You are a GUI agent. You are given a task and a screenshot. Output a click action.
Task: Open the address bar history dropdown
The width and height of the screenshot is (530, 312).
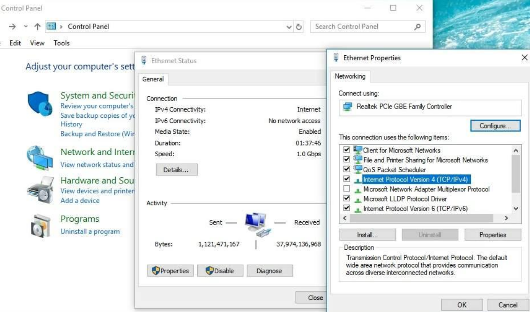(x=289, y=27)
